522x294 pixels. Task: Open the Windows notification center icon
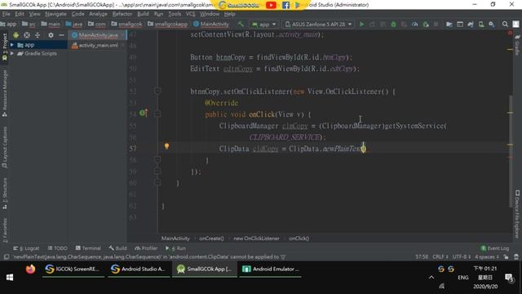(509, 278)
